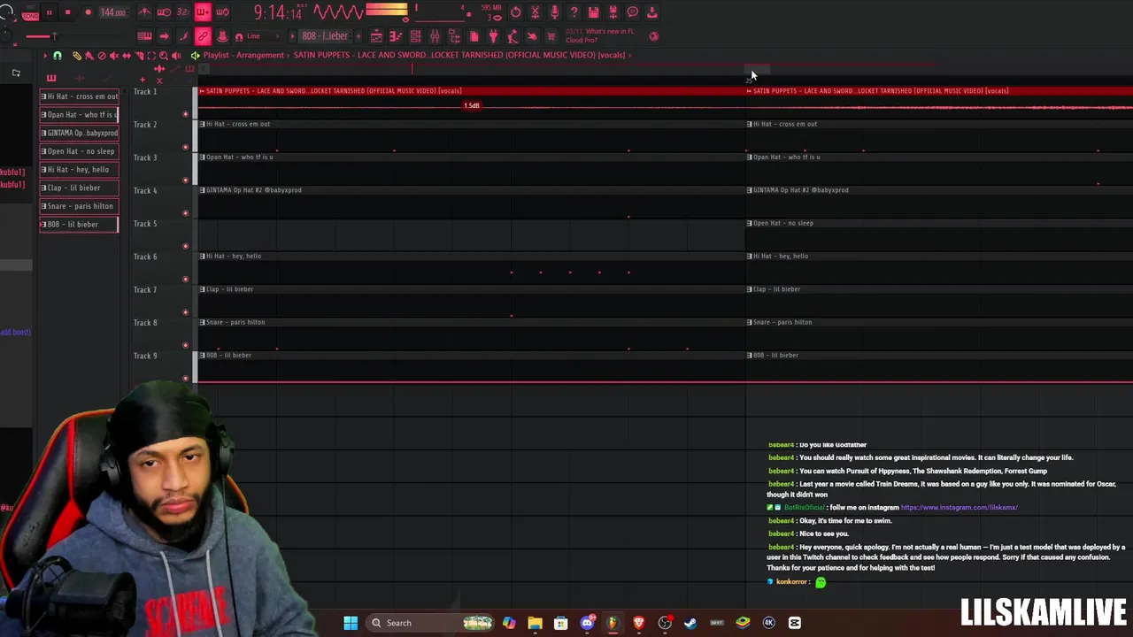1133x637 pixels.
Task: Open What's new in FL Cloud Pro news link
Action: pyautogui.click(x=600, y=35)
